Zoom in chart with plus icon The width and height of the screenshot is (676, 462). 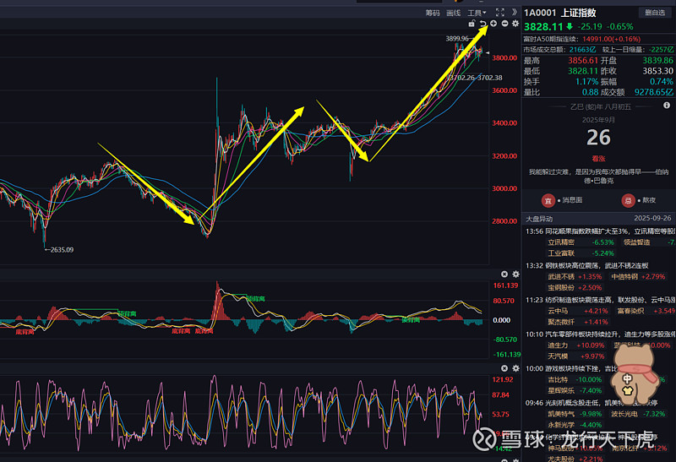coord(493,24)
